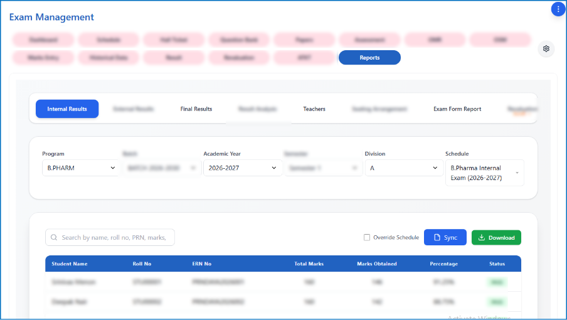This screenshot has width=567, height=320.
Task: Click the Marks Obtained column header
Action: 377,264
